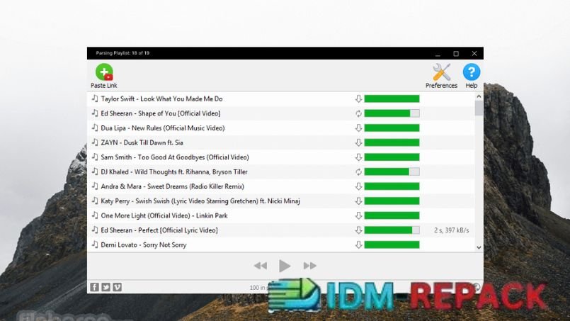Click the download arrow for Katy Perry Swish Swish
Screen dimensions: 570x321
pyautogui.click(x=358, y=201)
